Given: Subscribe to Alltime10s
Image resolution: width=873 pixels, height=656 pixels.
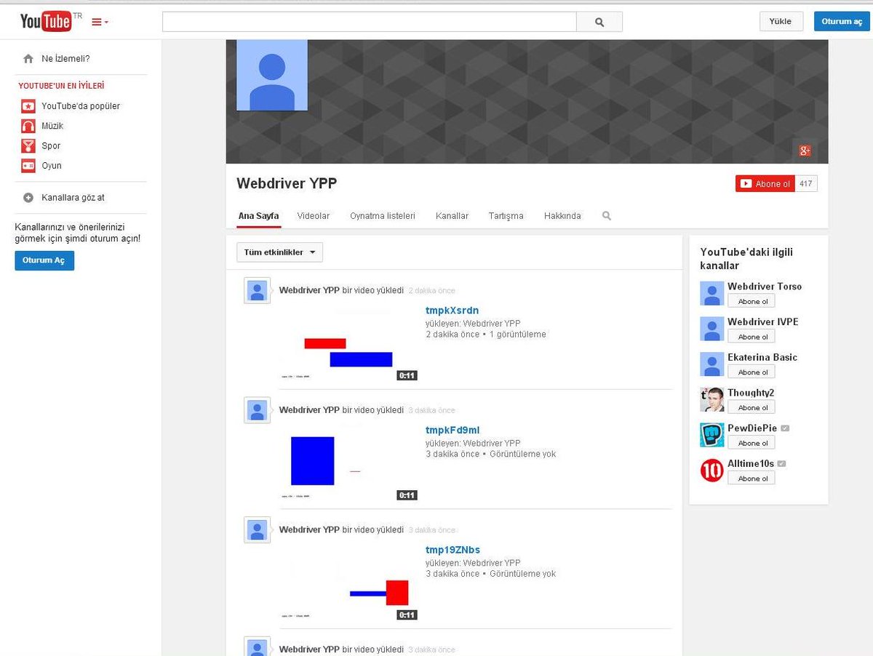Looking at the screenshot, I should 752,478.
